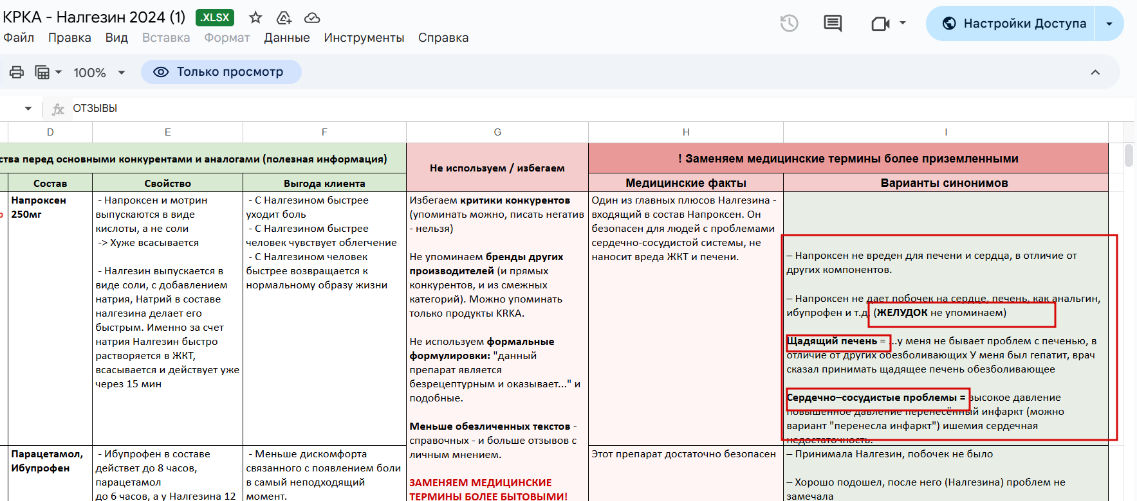Screen dimensions: 1137x501
Task: Select the Парацетамол, Ибупрофен cell
Action: point(50,473)
